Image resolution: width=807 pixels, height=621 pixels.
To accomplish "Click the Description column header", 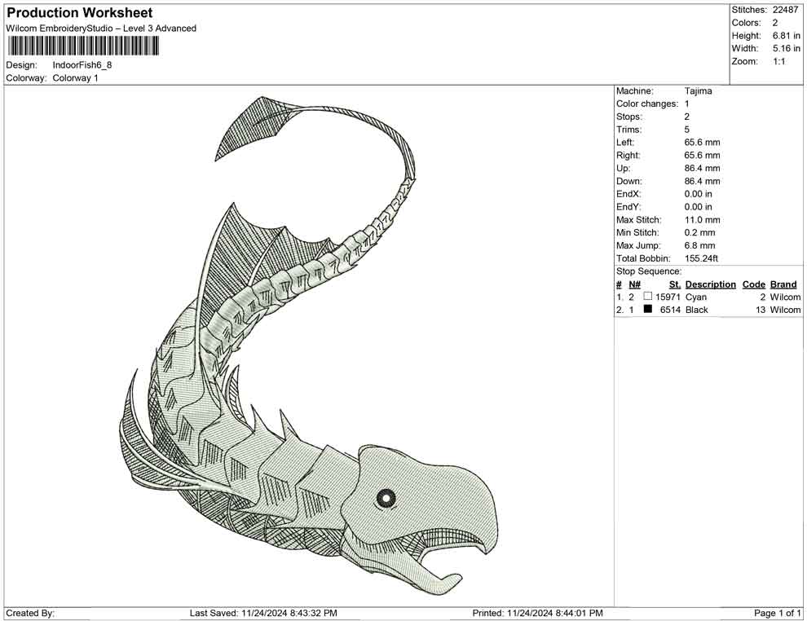I will point(711,284).
